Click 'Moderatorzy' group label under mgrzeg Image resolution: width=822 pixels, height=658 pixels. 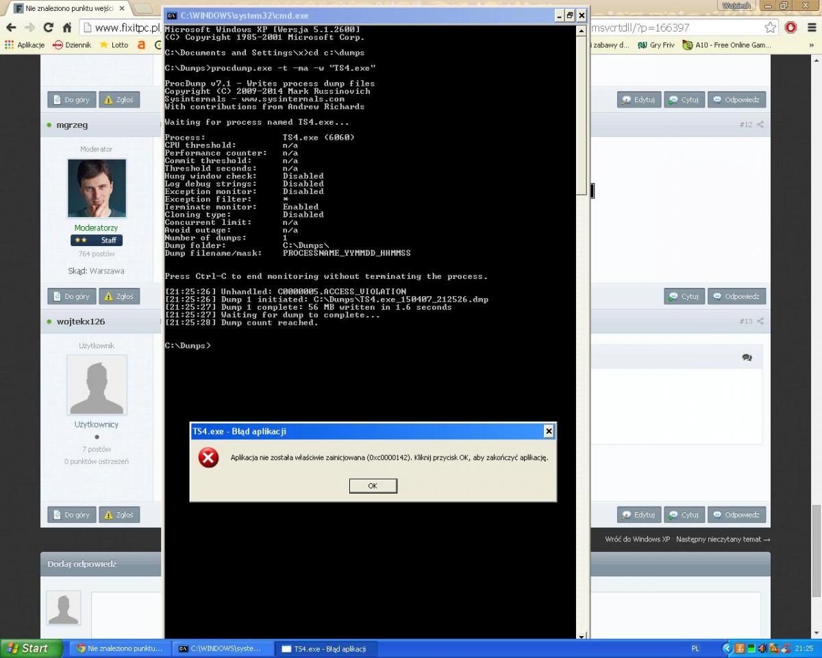96,228
